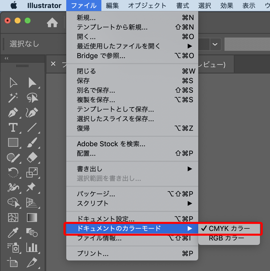Select the Symbol Sprayer tool
Image resolution: width=270 pixels, height=271 pixels.
point(13,247)
